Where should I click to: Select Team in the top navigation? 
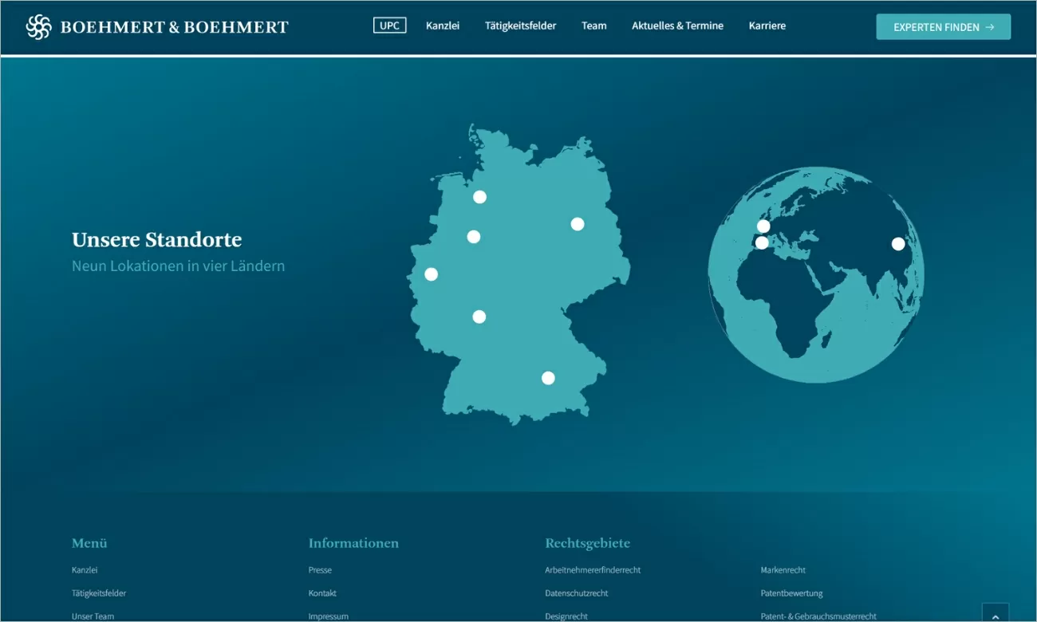pyautogui.click(x=593, y=25)
